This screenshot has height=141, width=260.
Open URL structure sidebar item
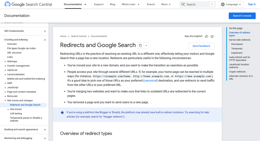coord(14,53)
